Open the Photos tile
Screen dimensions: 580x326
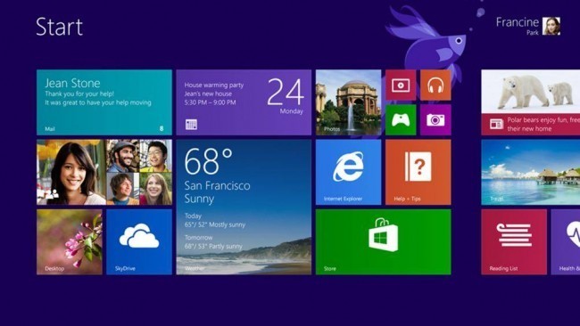pyautogui.click(x=348, y=102)
